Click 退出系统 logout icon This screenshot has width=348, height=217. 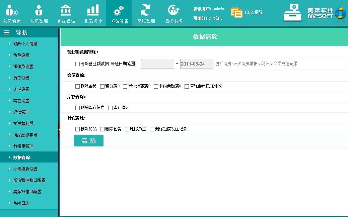[173, 10]
